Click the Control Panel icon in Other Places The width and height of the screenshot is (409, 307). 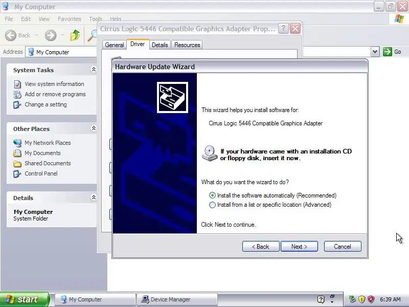[x=17, y=173]
